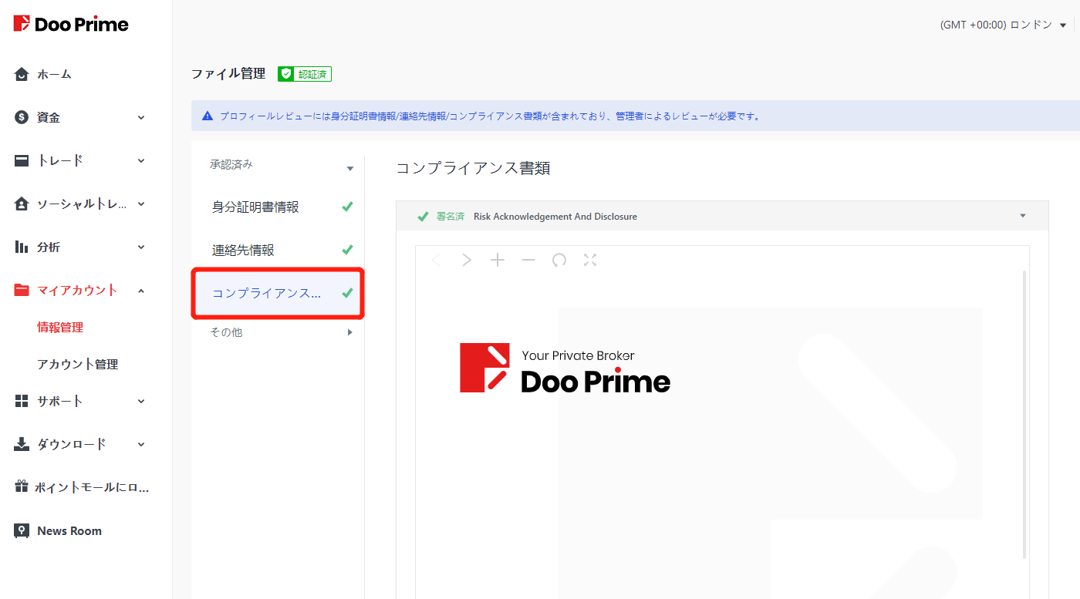Go to previous page in document viewer
This screenshot has height=599, width=1080.
436,260
